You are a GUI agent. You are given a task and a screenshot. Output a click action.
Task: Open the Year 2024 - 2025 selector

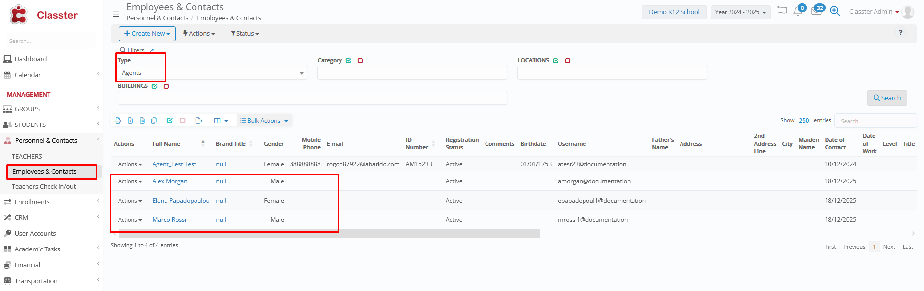[740, 12]
